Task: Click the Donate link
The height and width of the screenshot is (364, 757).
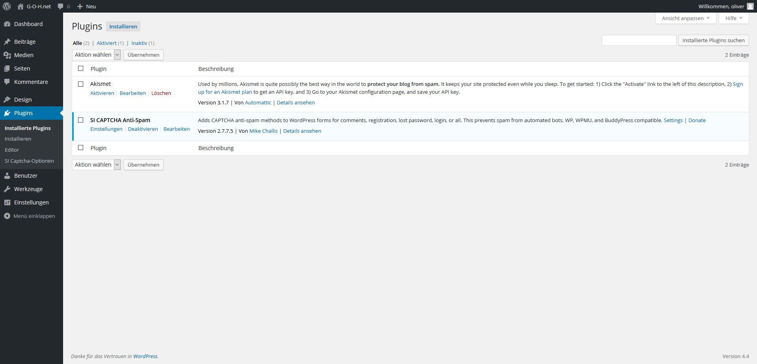Action: coord(697,121)
